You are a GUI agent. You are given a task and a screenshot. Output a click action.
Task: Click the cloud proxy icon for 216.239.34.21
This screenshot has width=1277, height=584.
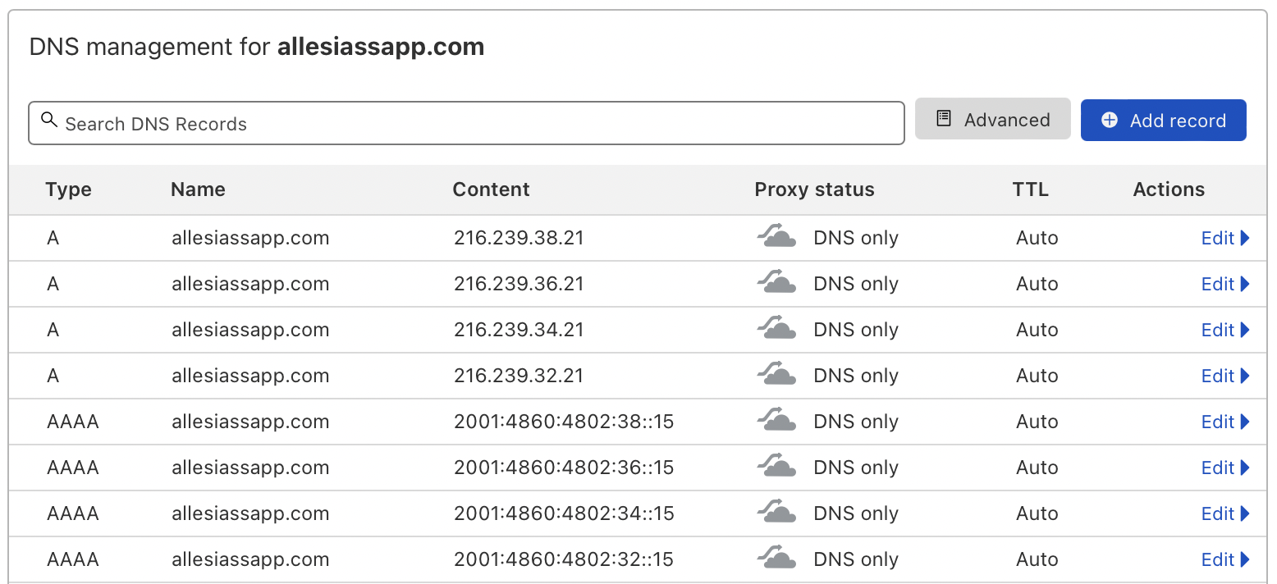click(776, 330)
